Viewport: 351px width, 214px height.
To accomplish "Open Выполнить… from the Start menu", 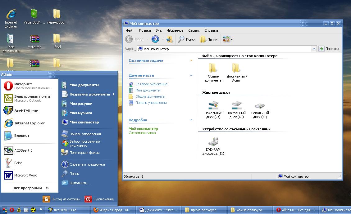I will tap(88, 183).
